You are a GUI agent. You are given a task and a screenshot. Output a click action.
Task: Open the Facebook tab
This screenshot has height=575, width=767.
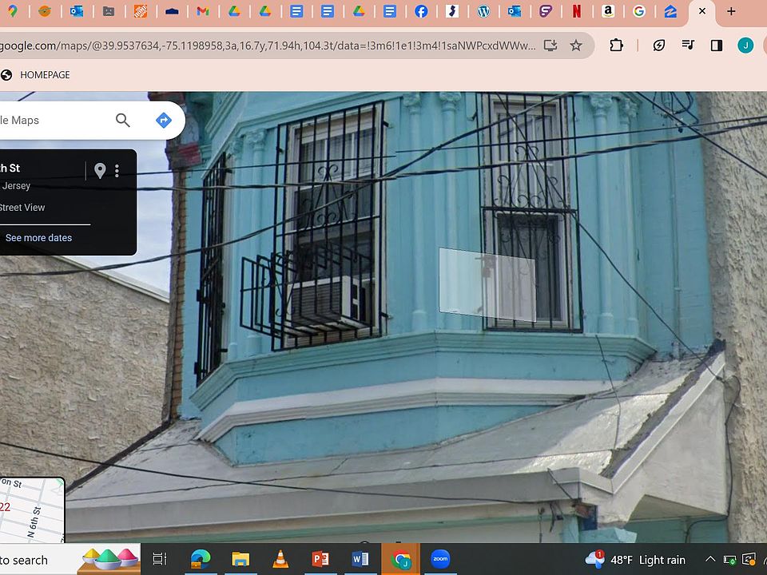[x=421, y=10]
